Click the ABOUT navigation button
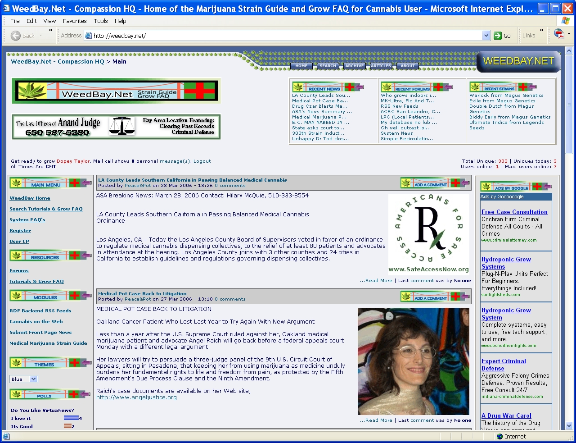Screen dimensions: 576x443 pos(408,66)
